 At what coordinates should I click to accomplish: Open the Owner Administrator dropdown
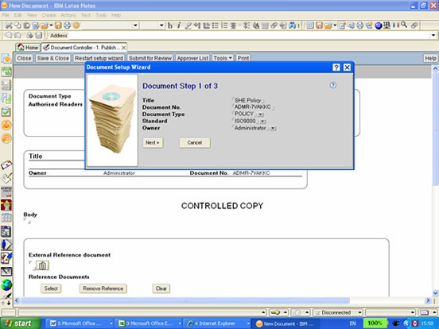(274, 129)
